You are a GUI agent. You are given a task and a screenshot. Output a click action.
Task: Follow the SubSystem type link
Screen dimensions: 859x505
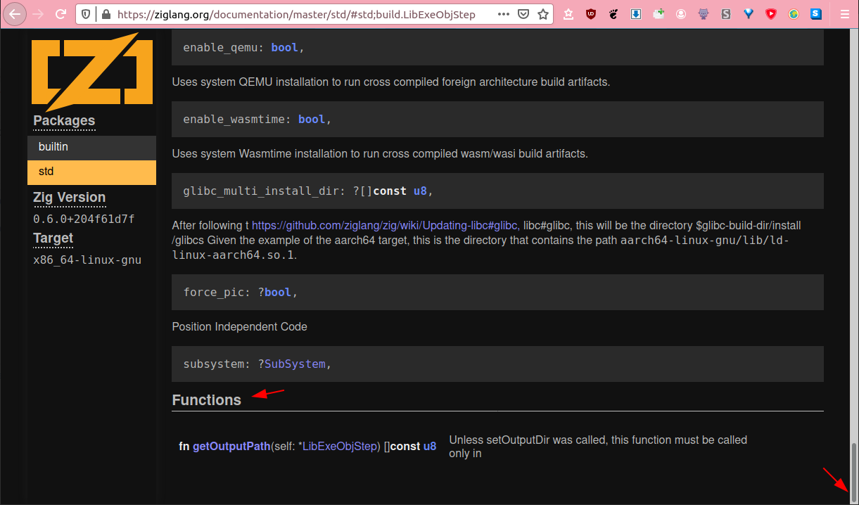coord(295,364)
